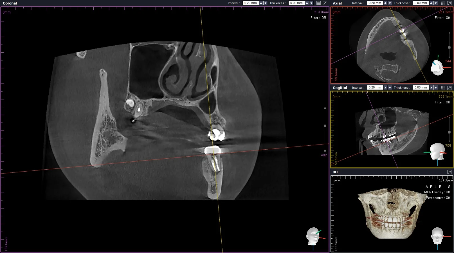Image resolution: width=454 pixels, height=253 pixels.
Task: Maximize the Sagittal view pane
Action: pyautogui.click(x=449, y=88)
